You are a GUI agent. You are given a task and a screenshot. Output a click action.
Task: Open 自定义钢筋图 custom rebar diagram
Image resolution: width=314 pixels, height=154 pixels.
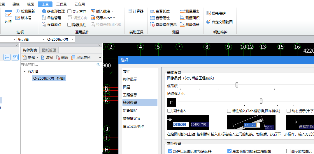219,22
